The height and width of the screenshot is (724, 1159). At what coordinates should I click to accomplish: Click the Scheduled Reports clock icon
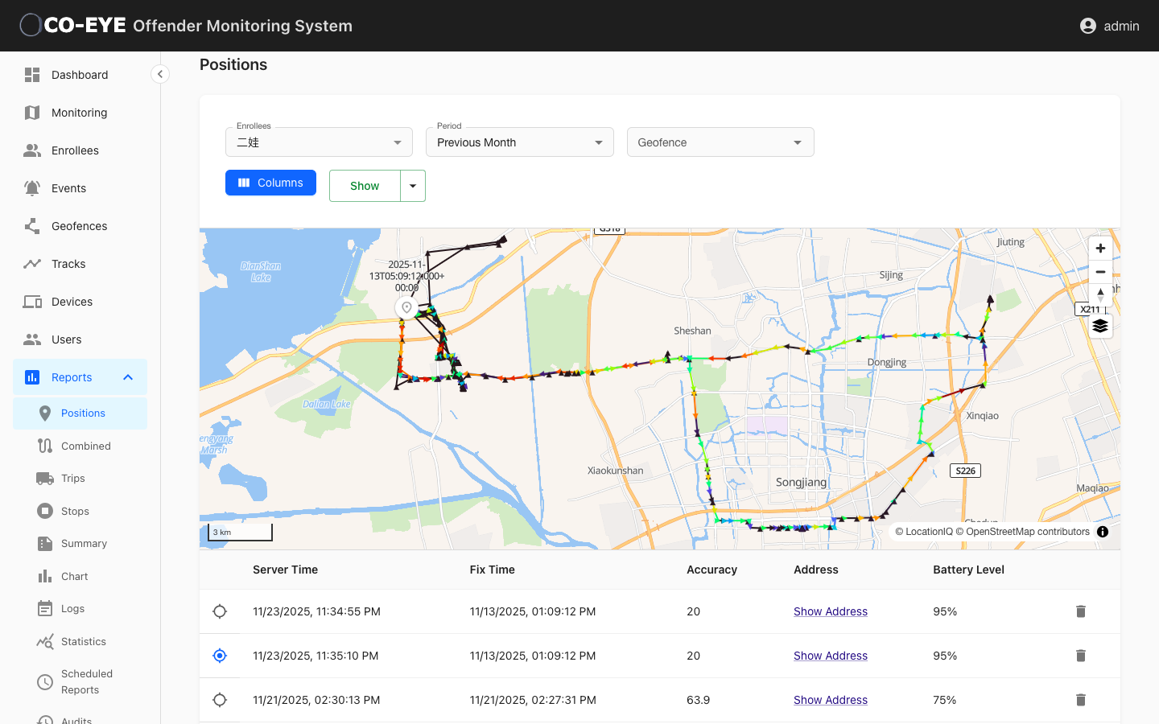45,682
